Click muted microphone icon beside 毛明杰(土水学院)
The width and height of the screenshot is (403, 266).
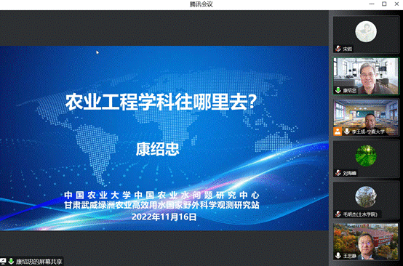[338, 214]
